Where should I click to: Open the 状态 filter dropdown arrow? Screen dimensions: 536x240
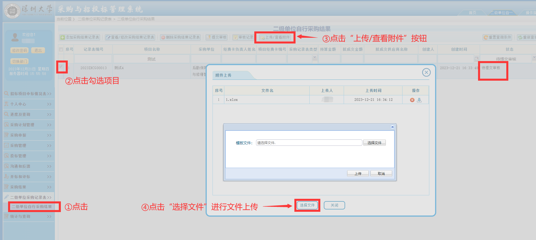(534, 58)
